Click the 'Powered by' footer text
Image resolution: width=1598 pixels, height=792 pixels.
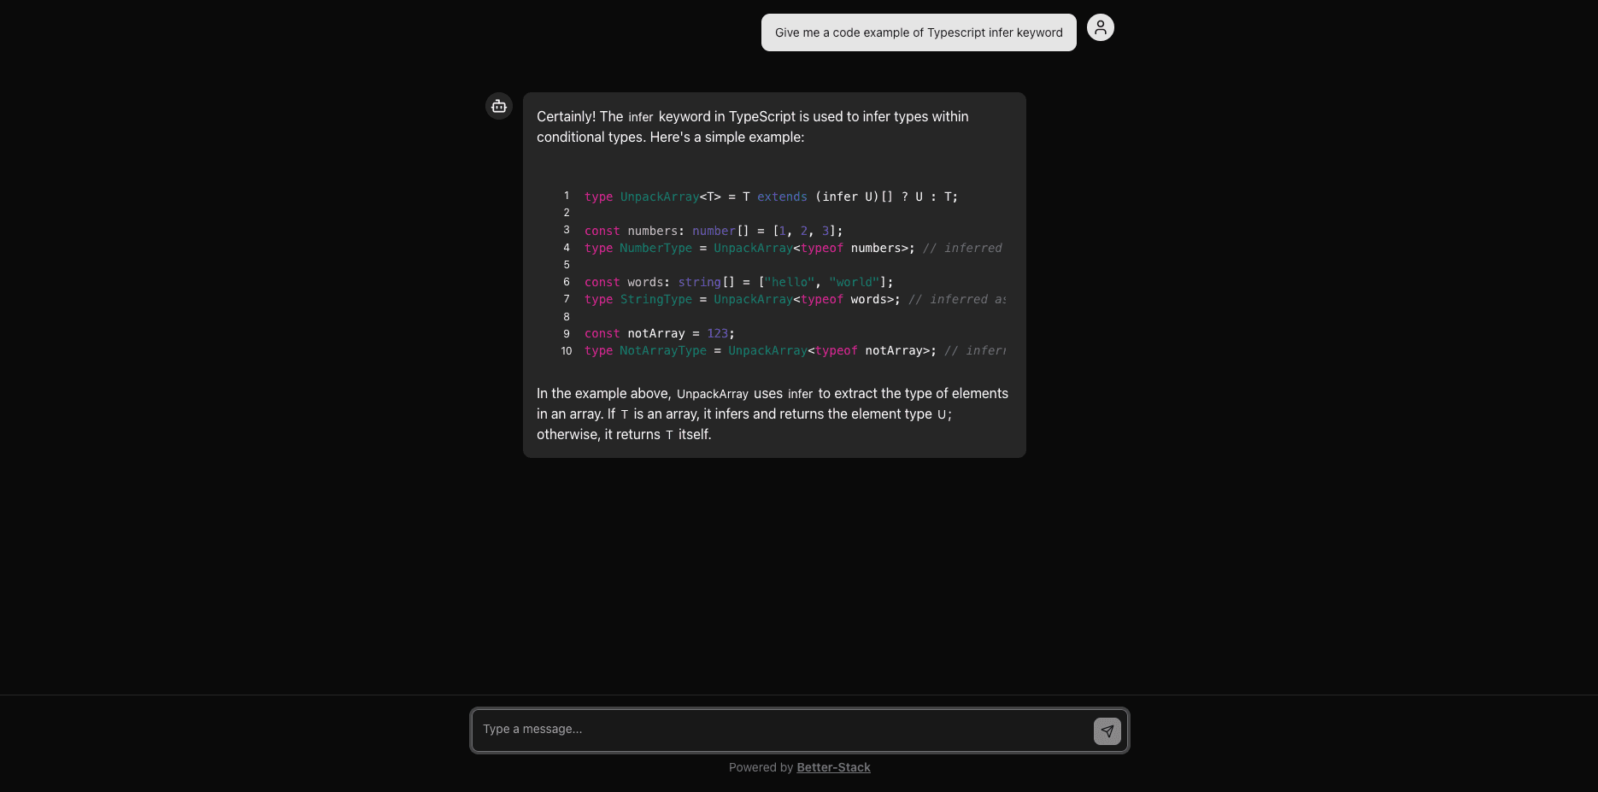pyautogui.click(x=761, y=766)
